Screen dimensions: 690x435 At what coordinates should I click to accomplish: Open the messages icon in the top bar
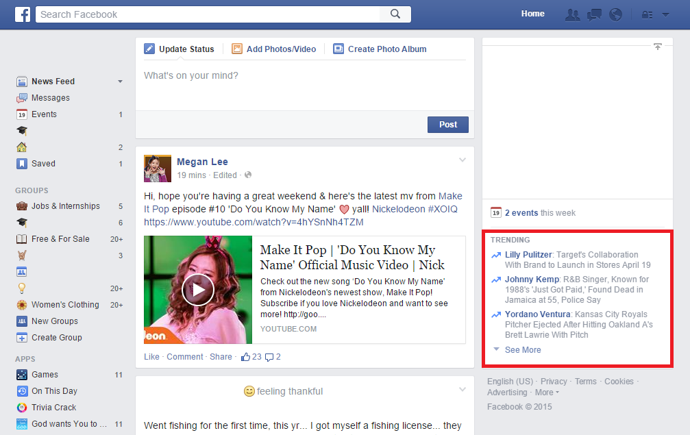(594, 15)
